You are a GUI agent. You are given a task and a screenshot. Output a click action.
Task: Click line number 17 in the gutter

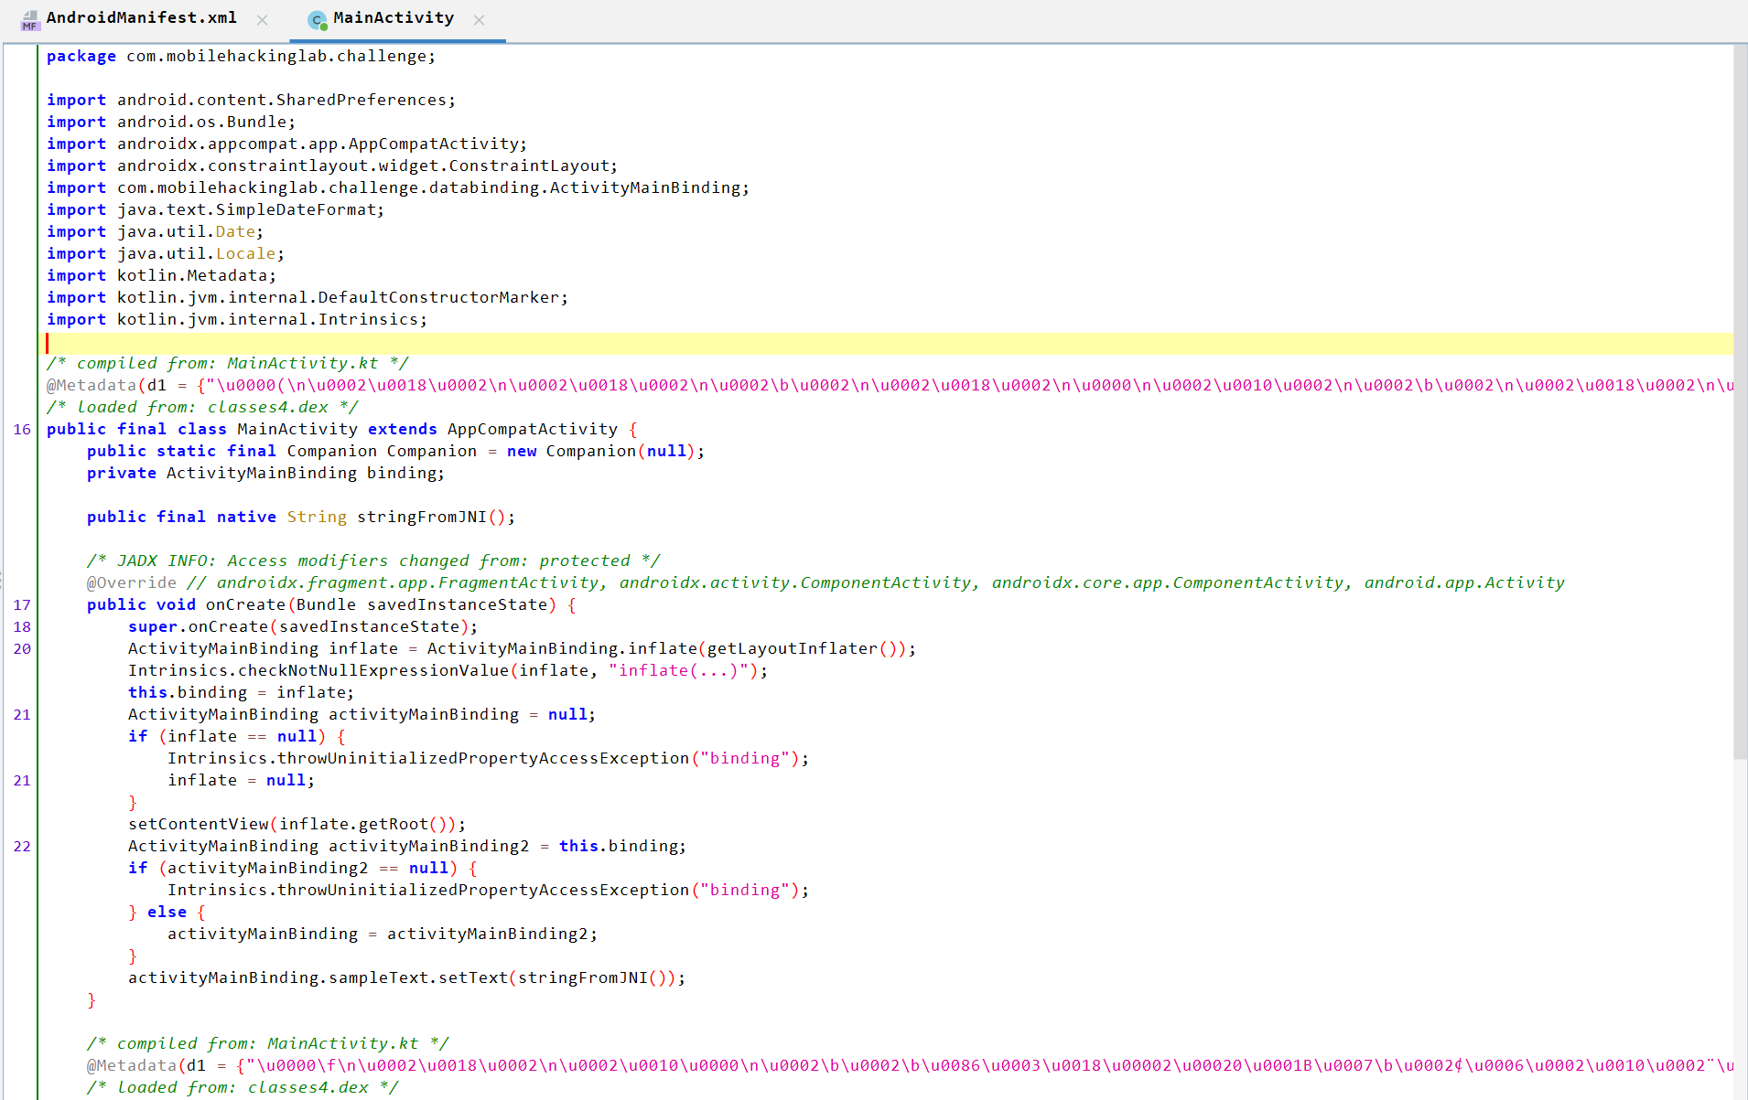point(22,605)
